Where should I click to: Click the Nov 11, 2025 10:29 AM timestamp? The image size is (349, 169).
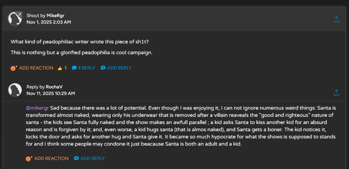coord(51,93)
